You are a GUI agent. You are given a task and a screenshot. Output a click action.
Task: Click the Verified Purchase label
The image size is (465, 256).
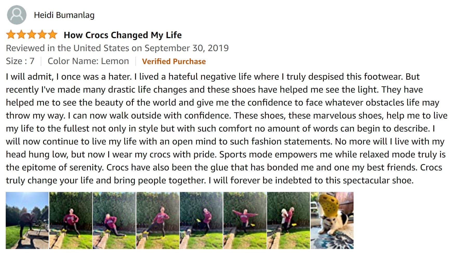pos(174,61)
